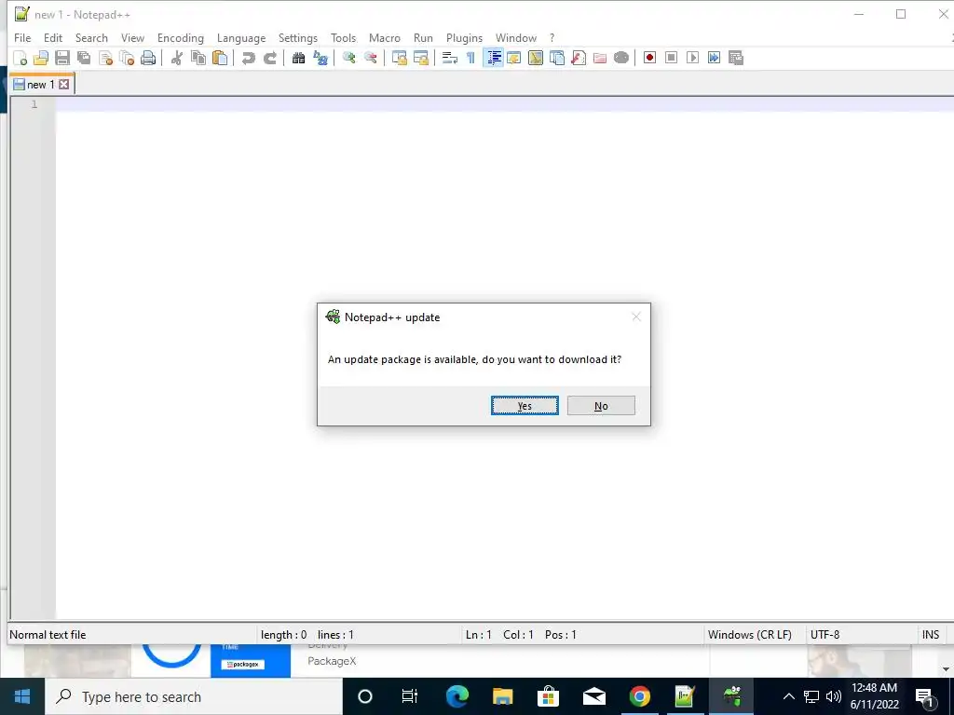The image size is (954, 715).
Task: Open the Window menu
Action: [516, 37]
